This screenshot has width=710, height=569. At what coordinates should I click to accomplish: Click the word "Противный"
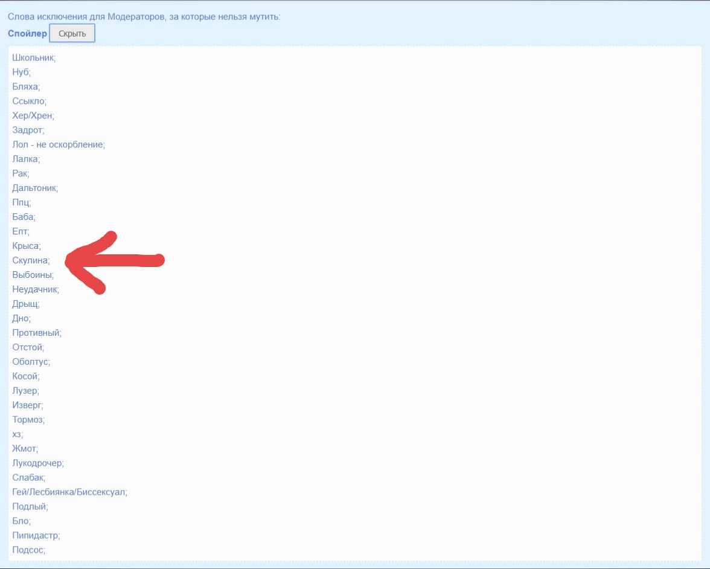[x=37, y=333]
